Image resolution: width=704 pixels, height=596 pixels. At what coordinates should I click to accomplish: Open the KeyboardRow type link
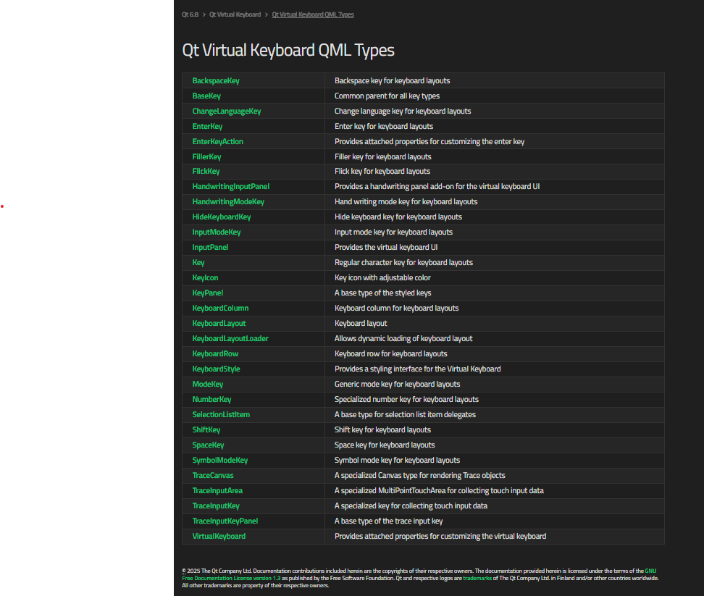215,354
